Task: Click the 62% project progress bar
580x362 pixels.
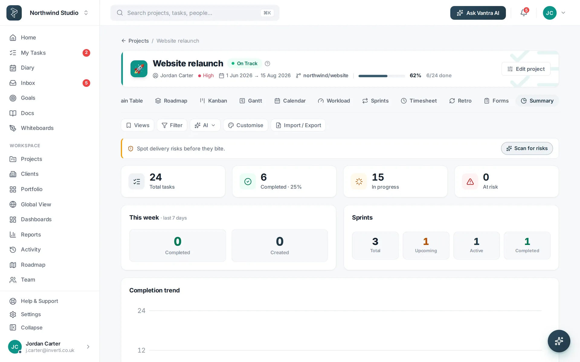Action: click(x=382, y=76)
